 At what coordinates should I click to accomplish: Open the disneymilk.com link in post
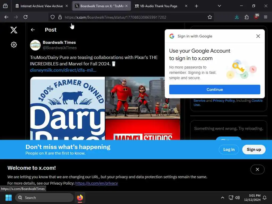[x=63, y=70]
